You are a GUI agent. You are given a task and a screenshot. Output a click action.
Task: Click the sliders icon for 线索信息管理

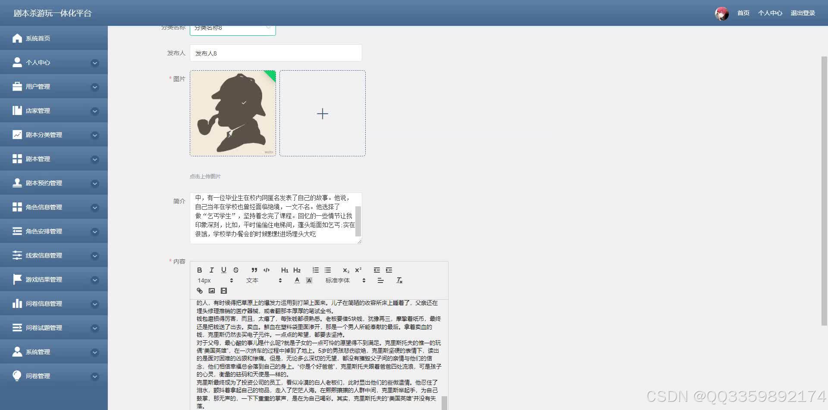click(x=17, y=255)
